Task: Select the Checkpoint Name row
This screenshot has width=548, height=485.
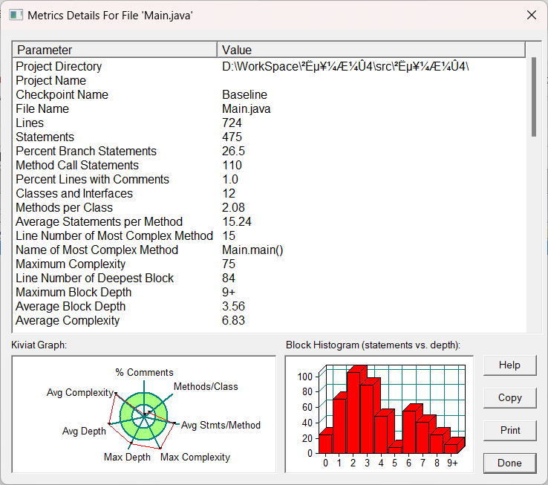Action: (x=62, y=95)
